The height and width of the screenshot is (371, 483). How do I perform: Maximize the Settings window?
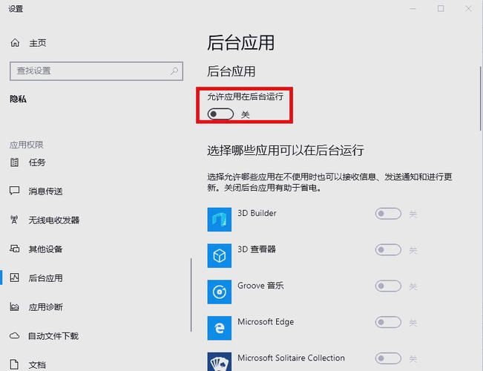441,9
